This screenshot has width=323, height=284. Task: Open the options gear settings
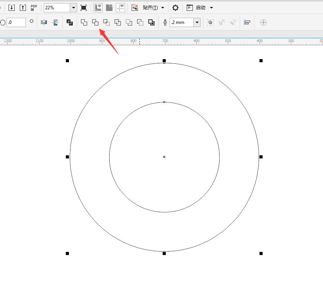(x=175, y=8)
